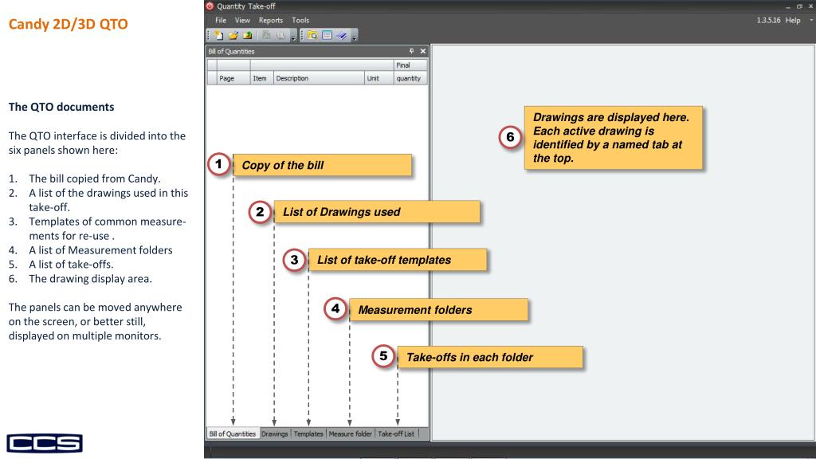
Task: Click the new document toolbar icon
Action: [x=219, y=35]
